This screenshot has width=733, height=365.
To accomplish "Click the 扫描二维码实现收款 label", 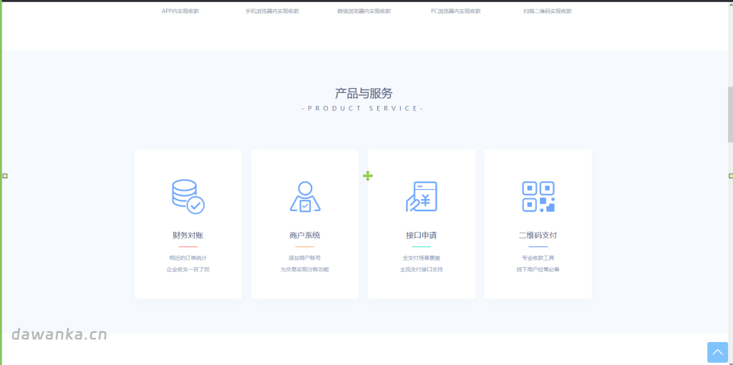I will point(548,11).
